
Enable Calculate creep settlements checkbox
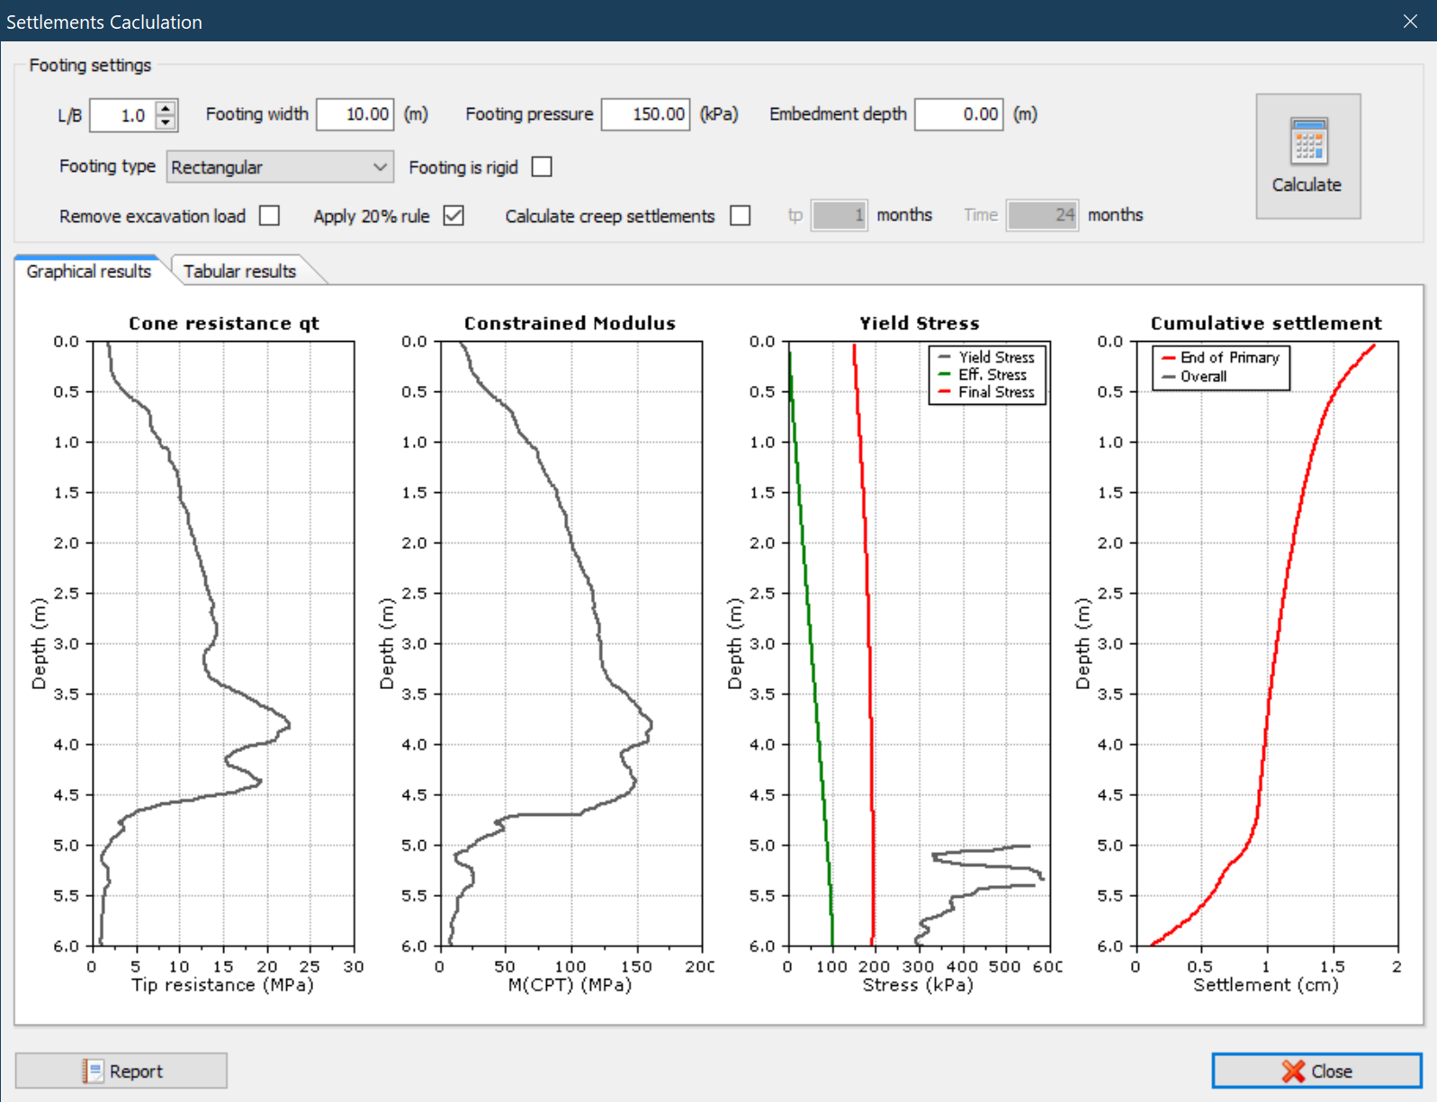[x=740, y=216]
